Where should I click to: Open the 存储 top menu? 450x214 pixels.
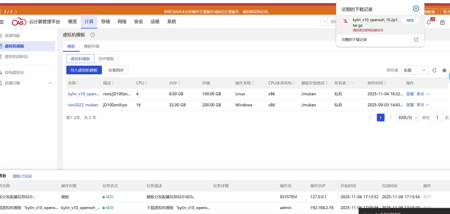click(x=105, y=22)
